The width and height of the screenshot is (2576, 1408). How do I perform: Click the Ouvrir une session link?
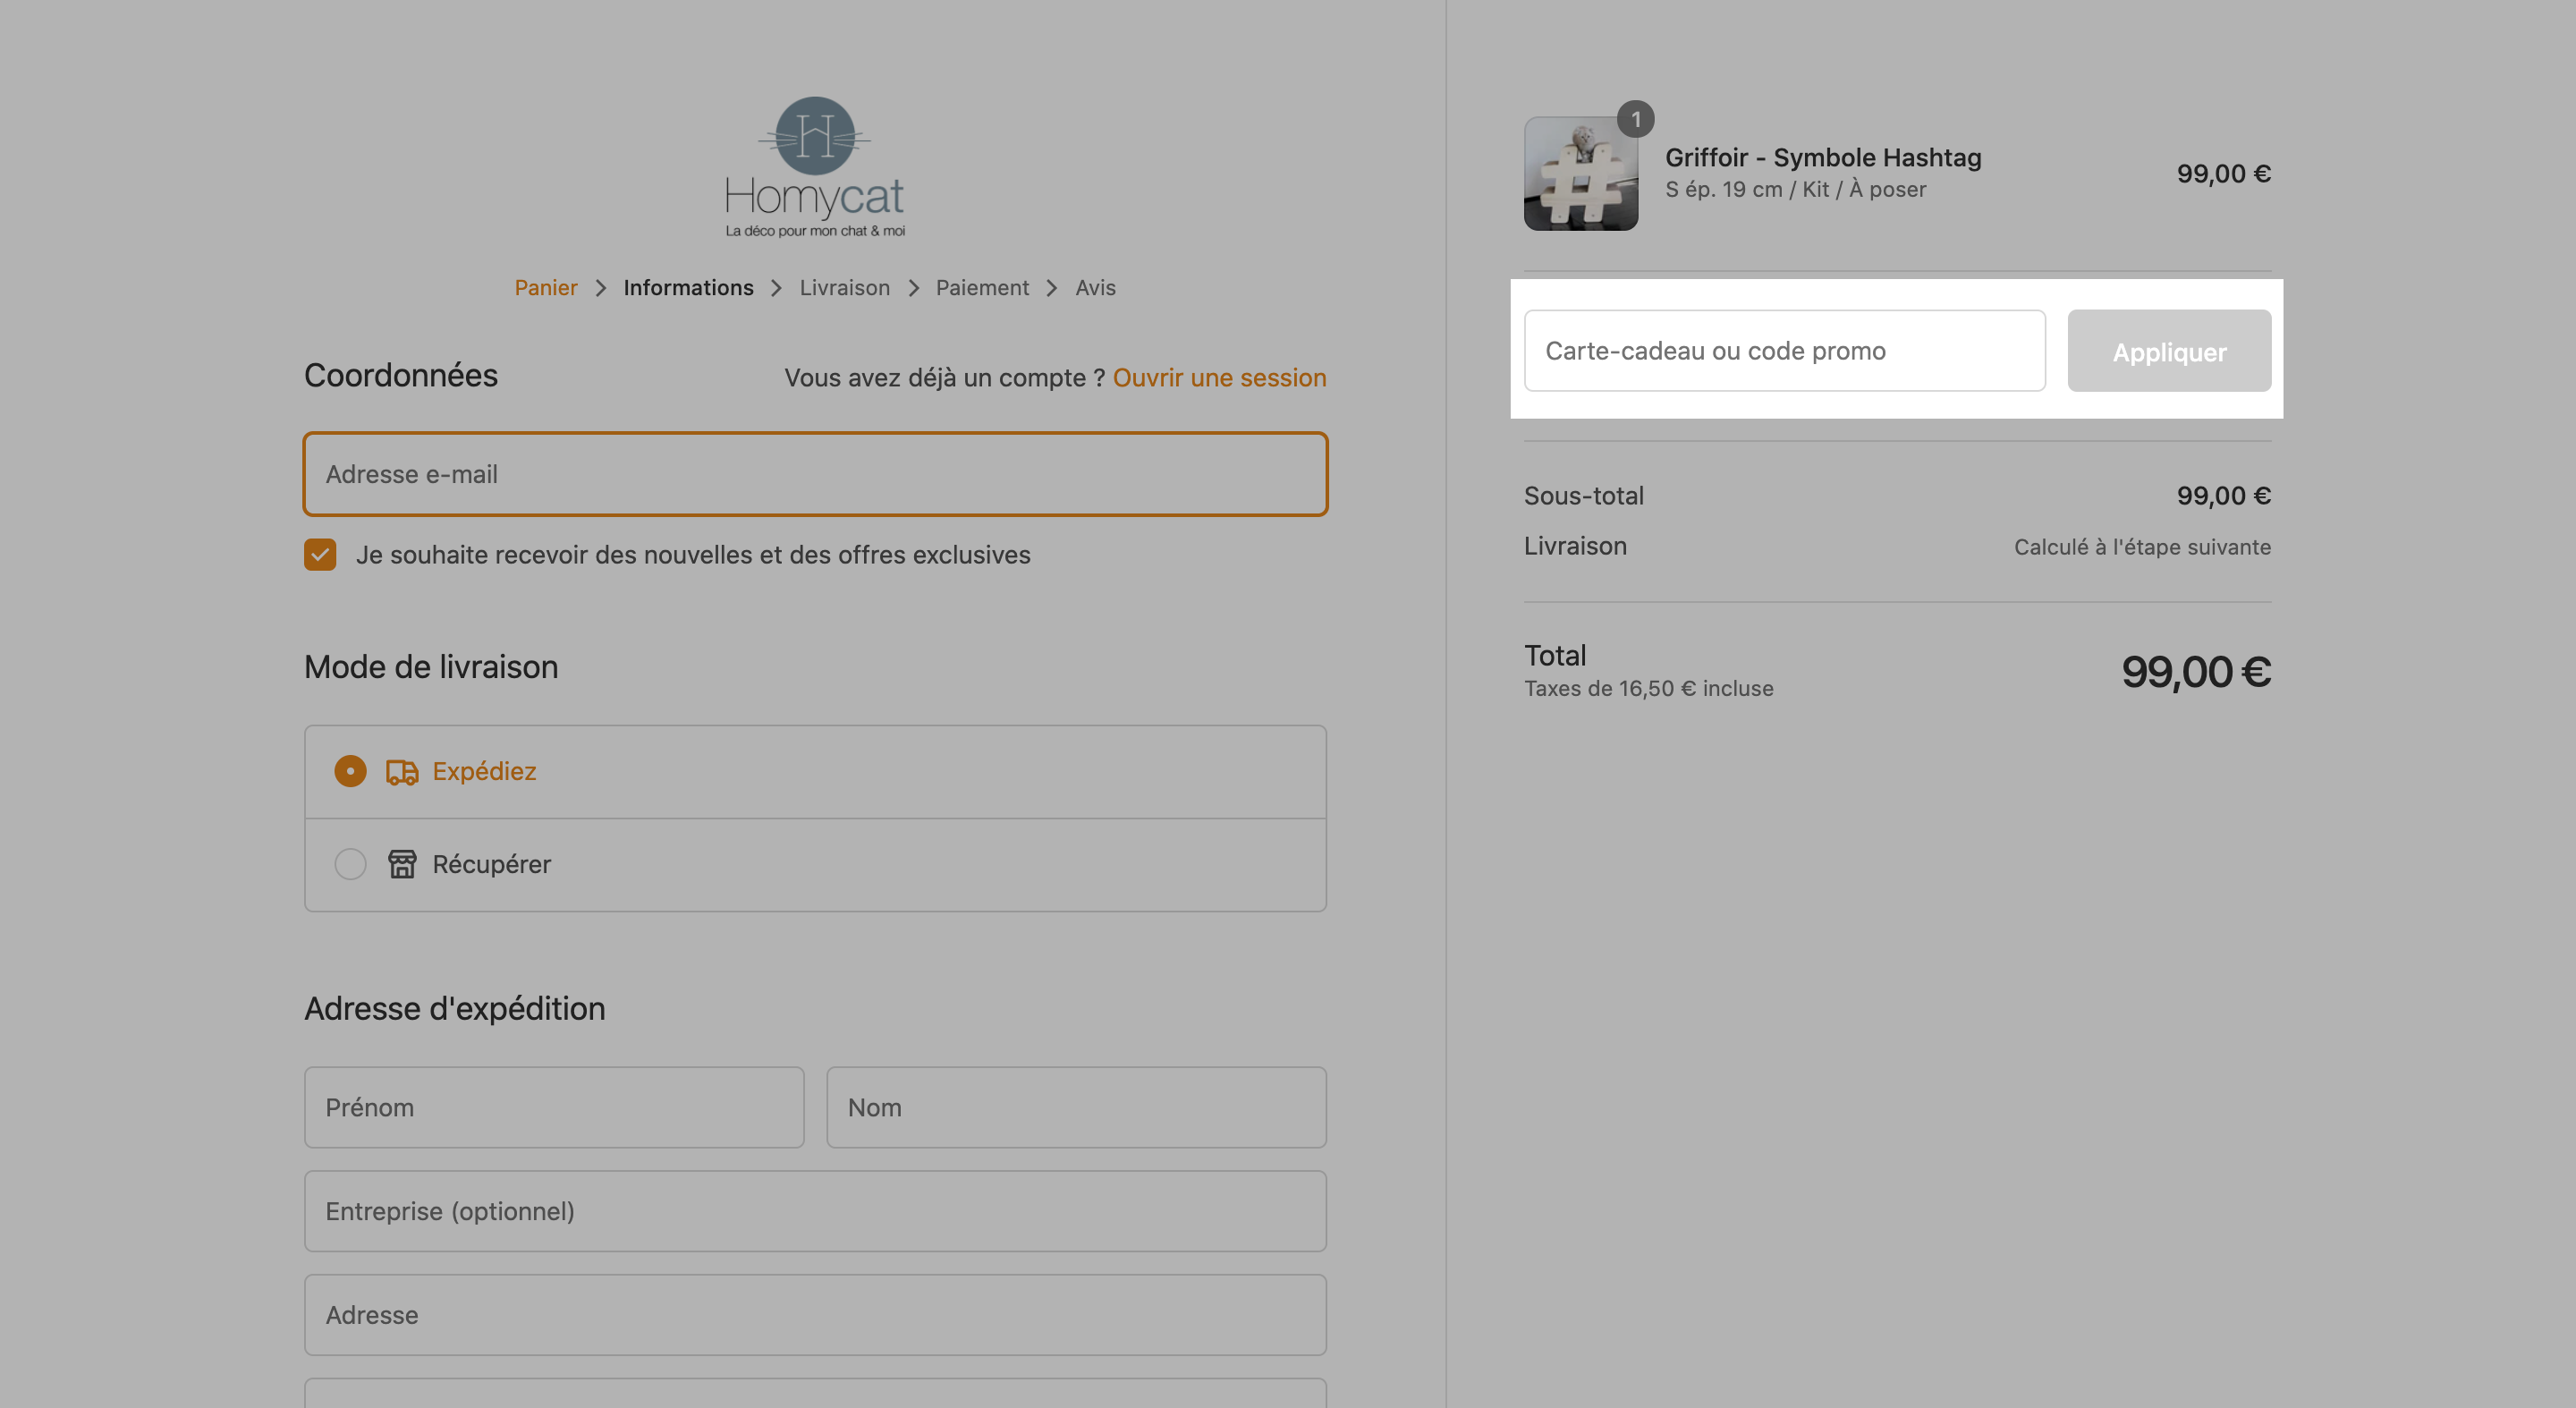[x=1219, y=378]
